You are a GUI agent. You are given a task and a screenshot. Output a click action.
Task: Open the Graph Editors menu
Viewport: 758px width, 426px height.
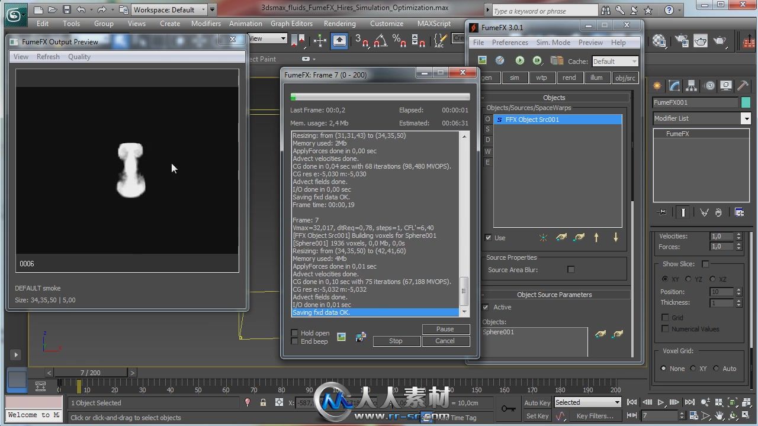click(x=291, y=24)
